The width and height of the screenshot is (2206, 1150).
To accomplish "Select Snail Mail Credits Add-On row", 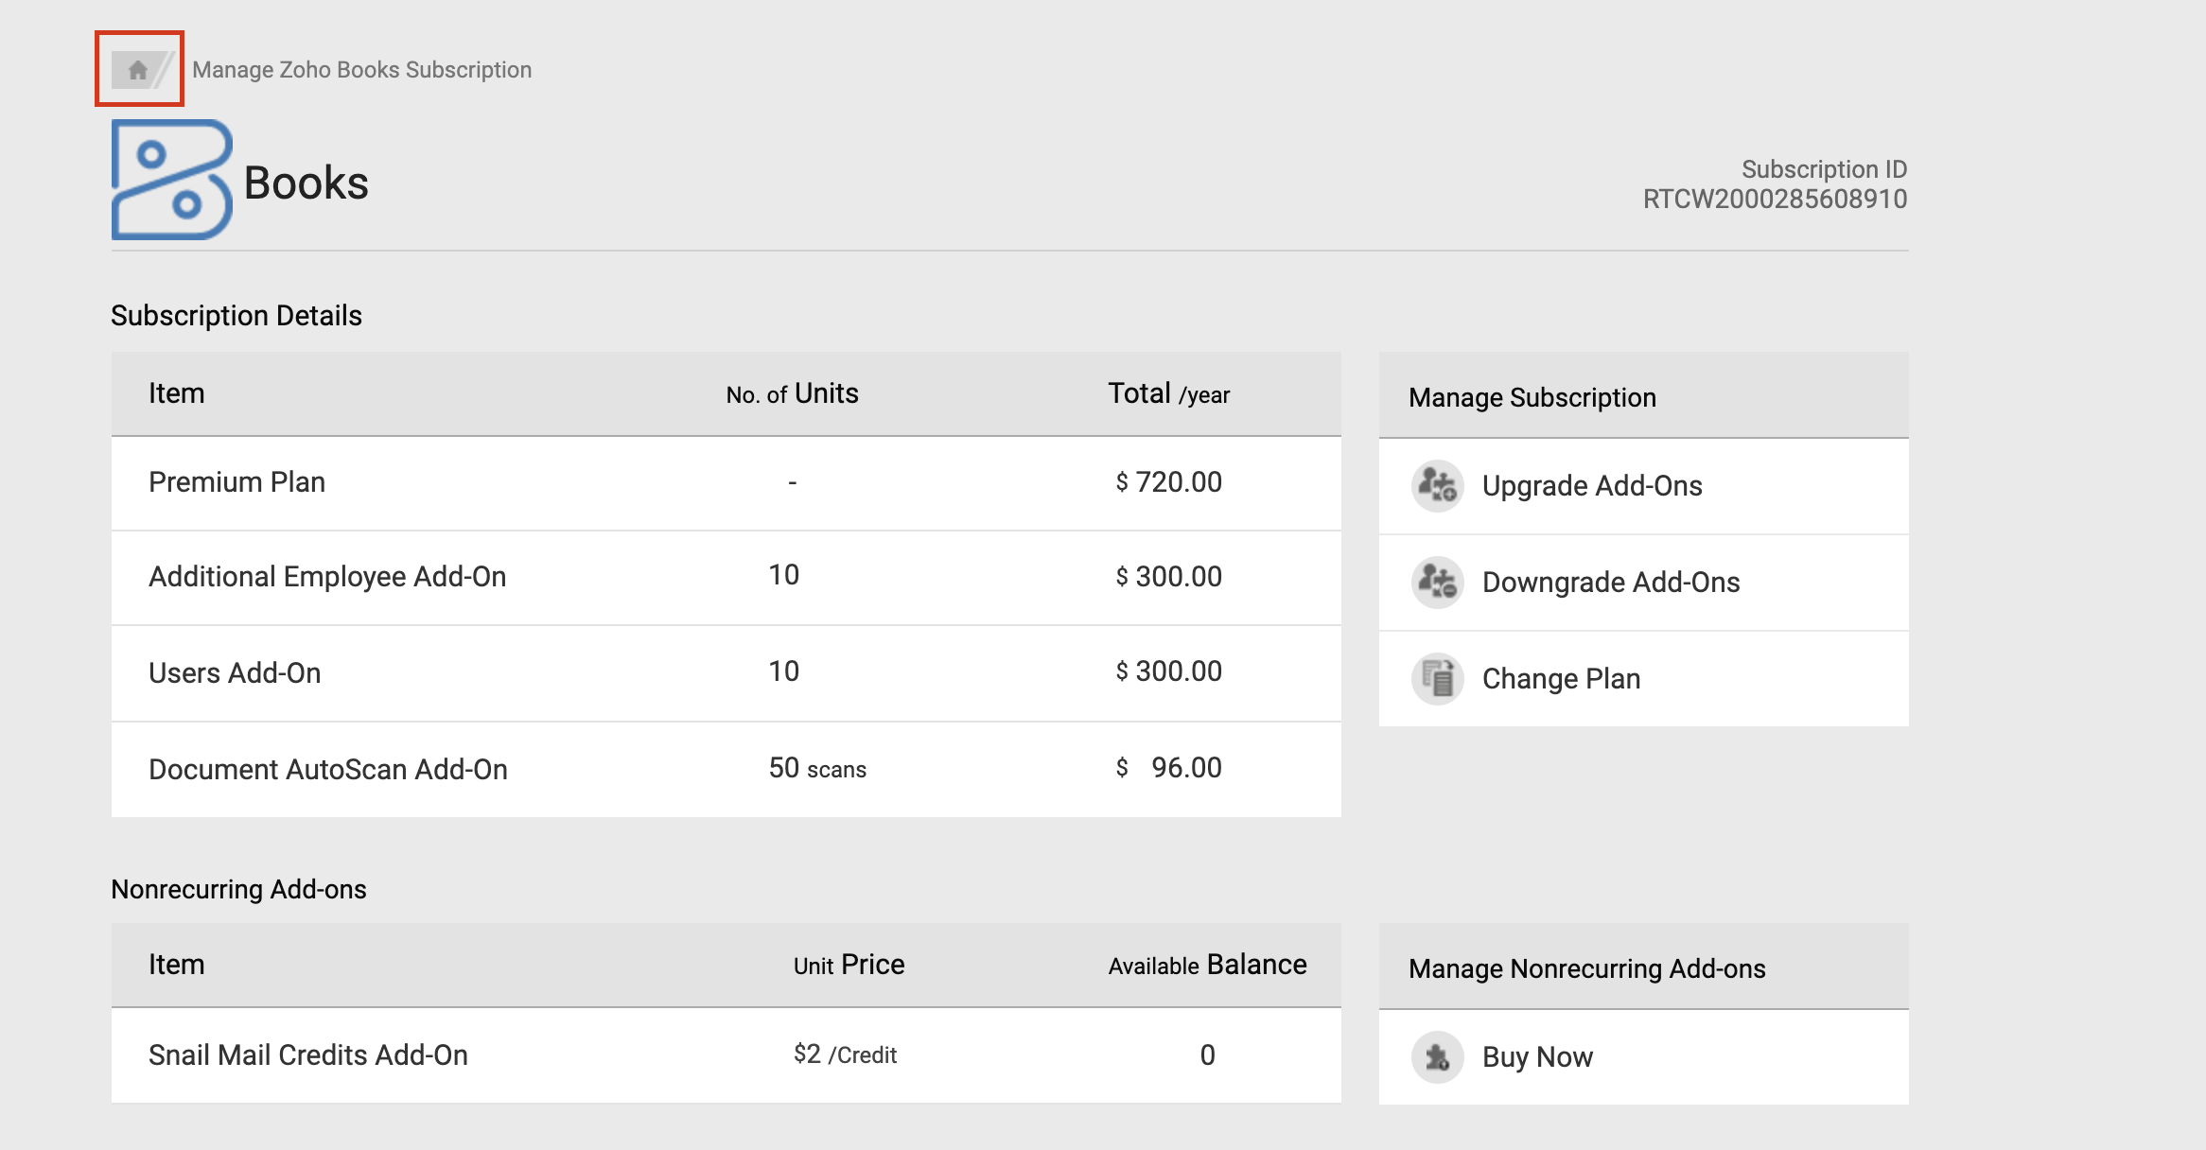I will (x=308, y=1055).
